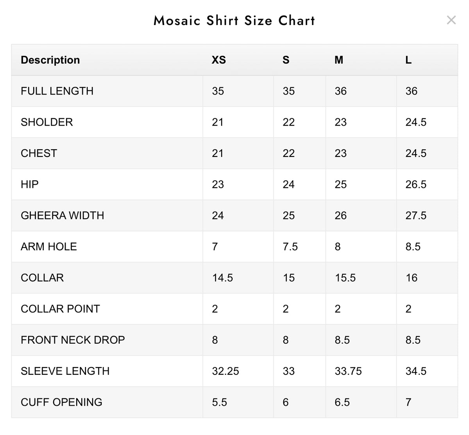Select the L size column header
Screen dimensions: 469x435
[408, 60]
